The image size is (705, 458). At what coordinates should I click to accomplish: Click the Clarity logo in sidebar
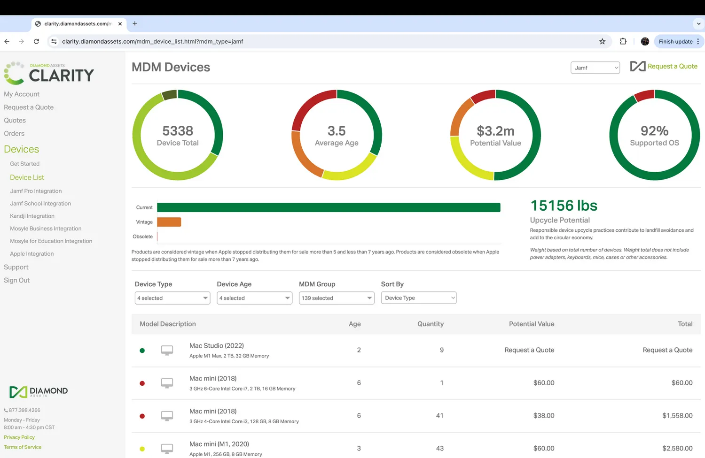(49, 73)
